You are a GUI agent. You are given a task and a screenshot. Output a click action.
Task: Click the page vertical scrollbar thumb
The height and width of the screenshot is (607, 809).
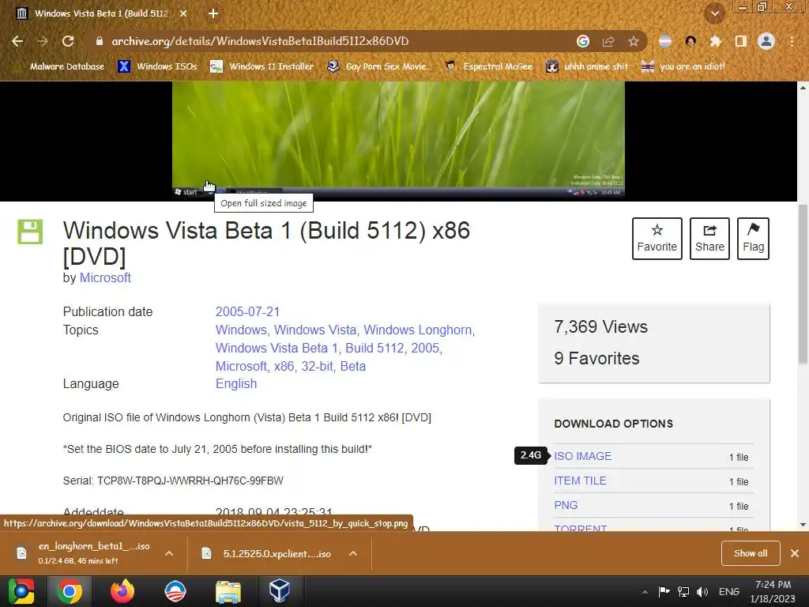pos(803,284)
